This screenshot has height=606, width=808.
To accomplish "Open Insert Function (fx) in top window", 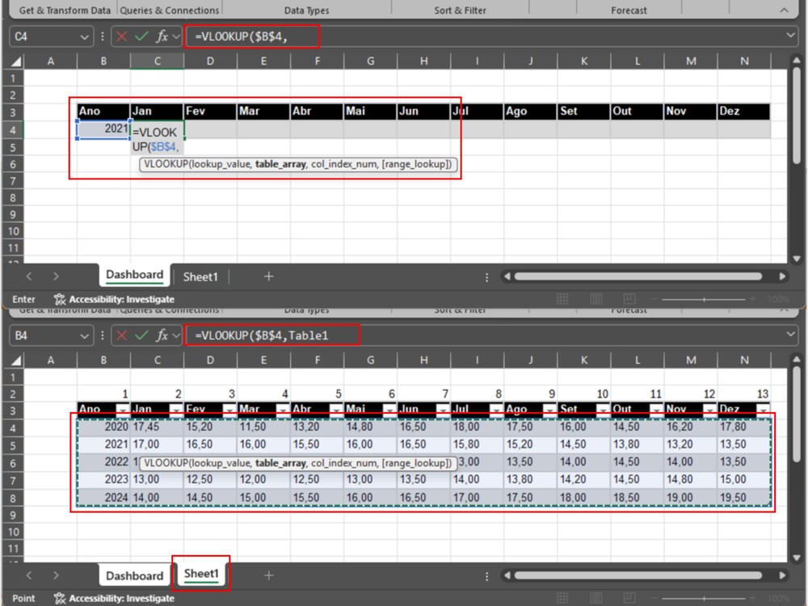I will pos(162,36).
